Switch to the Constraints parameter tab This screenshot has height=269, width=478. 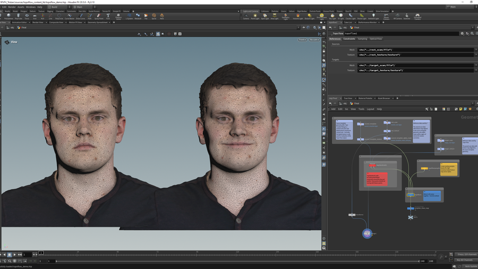349,39
